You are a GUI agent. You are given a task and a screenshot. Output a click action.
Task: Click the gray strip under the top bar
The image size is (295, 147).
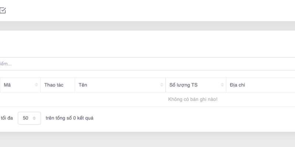pos(147,26)
